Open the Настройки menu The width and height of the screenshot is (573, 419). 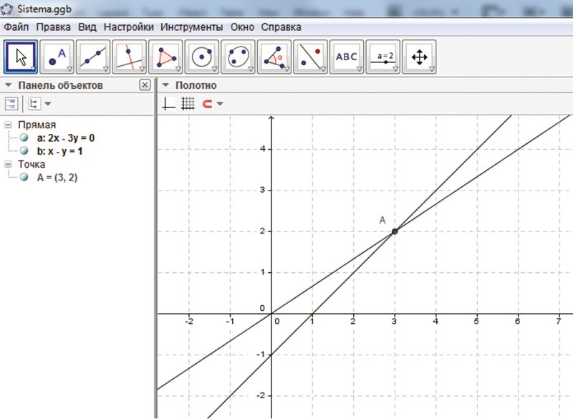[129, 27]
